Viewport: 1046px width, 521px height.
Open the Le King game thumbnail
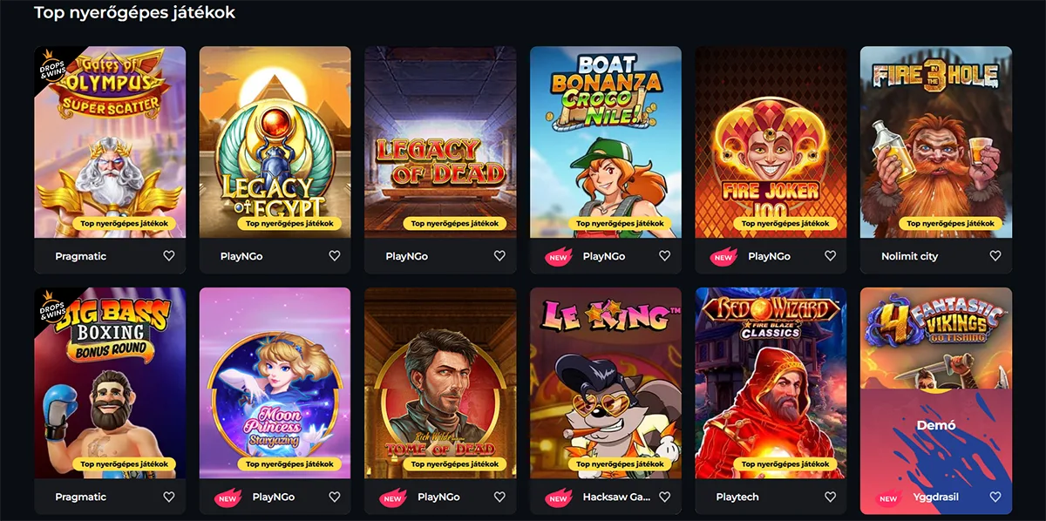(x=606, y=383)
